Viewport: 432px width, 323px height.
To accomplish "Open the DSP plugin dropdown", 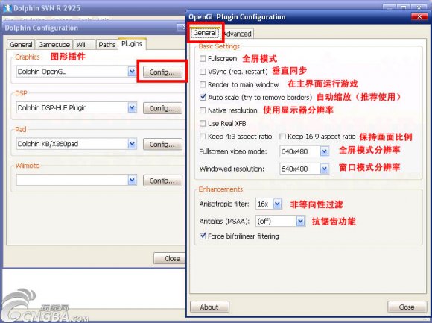I will point(132,107).
